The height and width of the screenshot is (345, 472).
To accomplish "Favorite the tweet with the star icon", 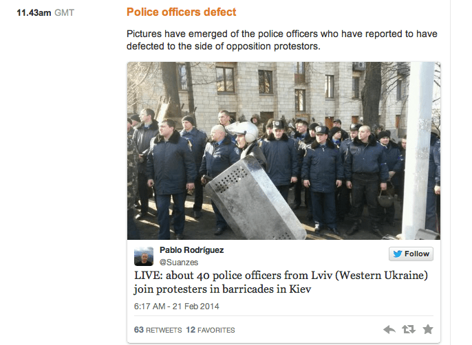I will tap(428, 329).
